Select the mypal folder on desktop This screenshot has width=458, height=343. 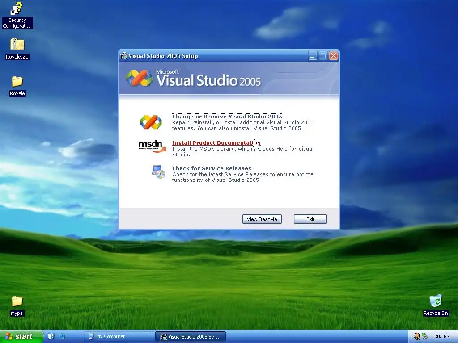pyautogui.click(x=17, y=305)
